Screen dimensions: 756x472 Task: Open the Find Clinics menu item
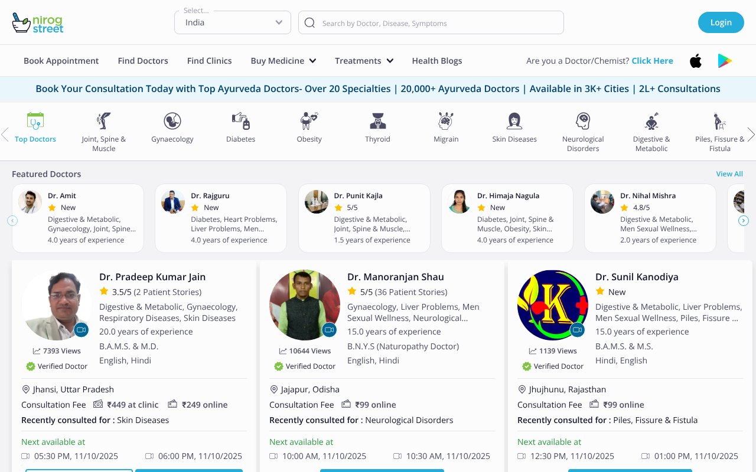click(209, 61)
